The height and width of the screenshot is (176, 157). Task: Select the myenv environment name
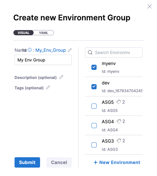pos(109,64)
